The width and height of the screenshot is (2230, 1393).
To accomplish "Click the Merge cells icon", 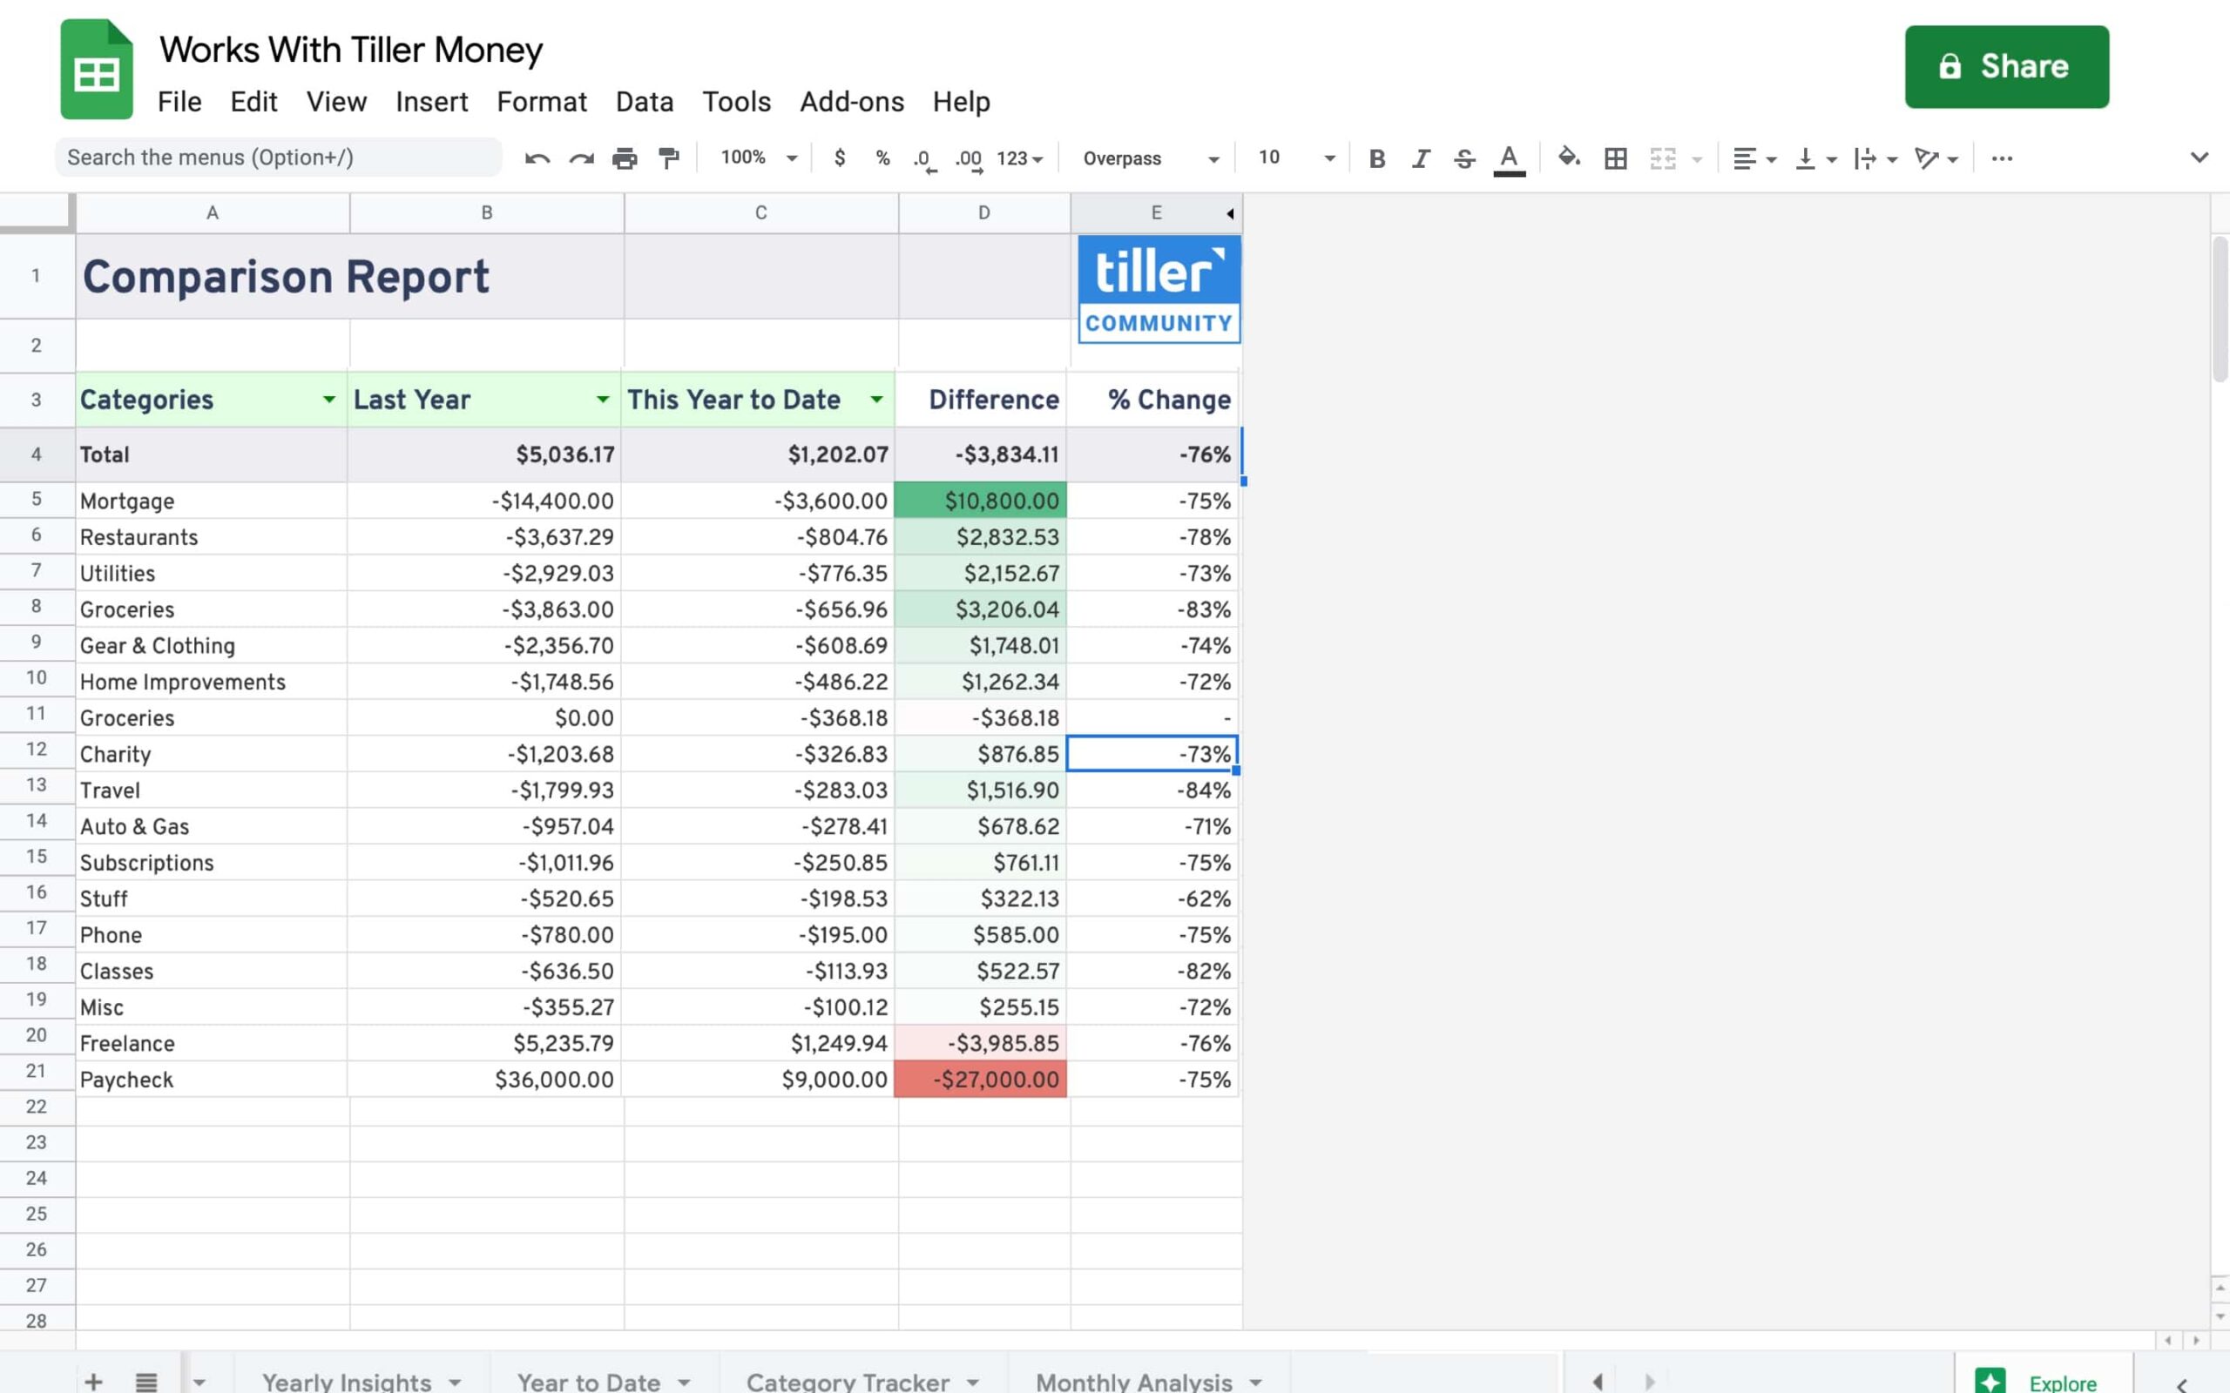I will 1662,158.
